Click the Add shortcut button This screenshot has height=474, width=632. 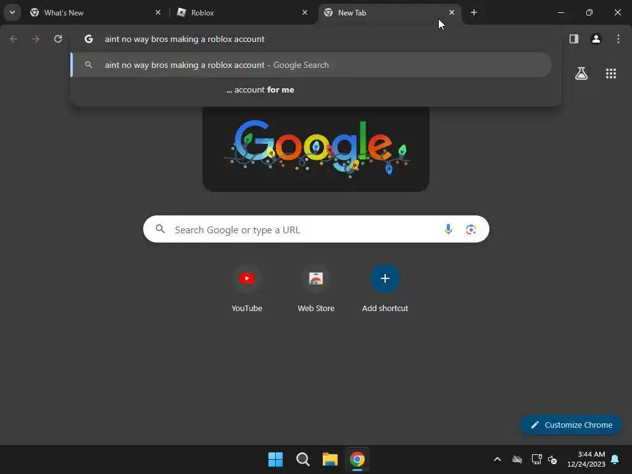tap(385, 288)
